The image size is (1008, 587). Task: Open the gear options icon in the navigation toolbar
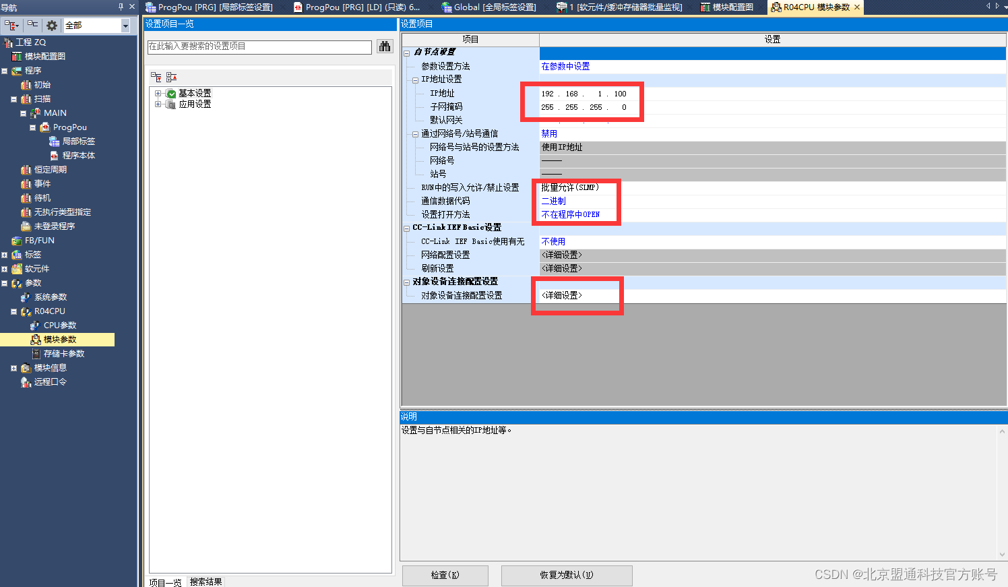[x=50, y=24]
